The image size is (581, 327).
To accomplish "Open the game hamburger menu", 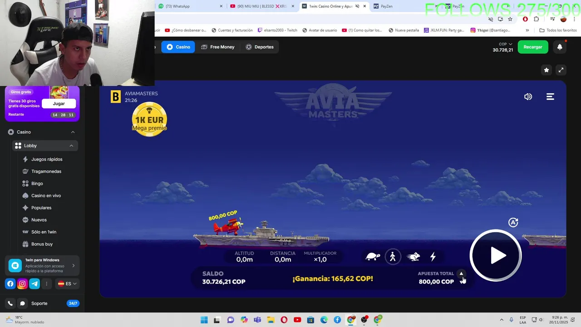I will click(550, 97).
